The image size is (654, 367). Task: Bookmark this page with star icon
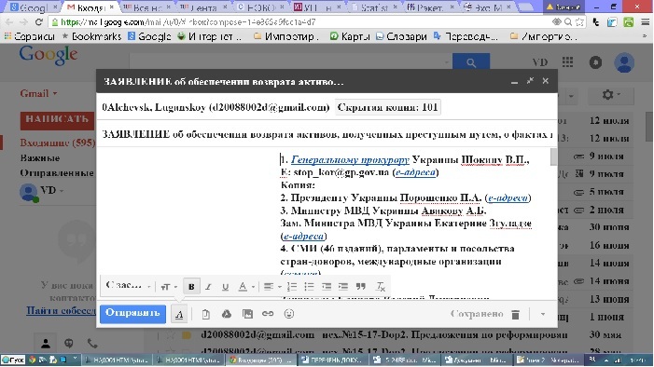579,22
